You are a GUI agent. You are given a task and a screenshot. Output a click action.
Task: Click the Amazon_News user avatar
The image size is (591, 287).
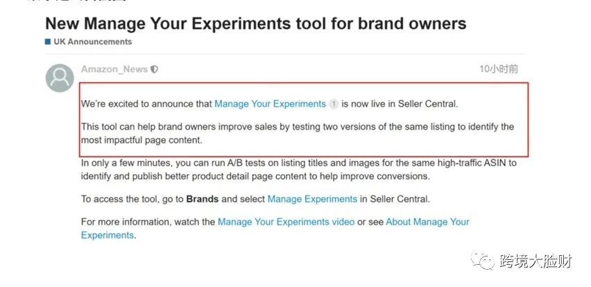point(60,78)
